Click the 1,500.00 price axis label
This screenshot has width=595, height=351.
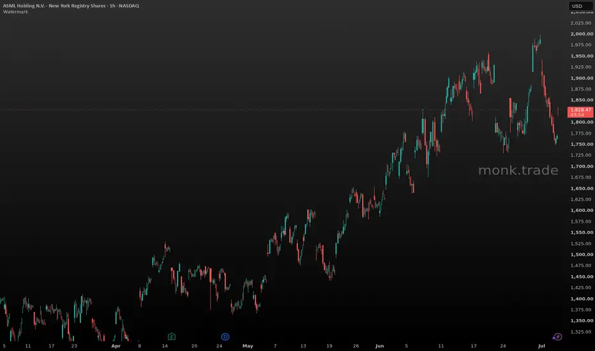pos(582,255)
